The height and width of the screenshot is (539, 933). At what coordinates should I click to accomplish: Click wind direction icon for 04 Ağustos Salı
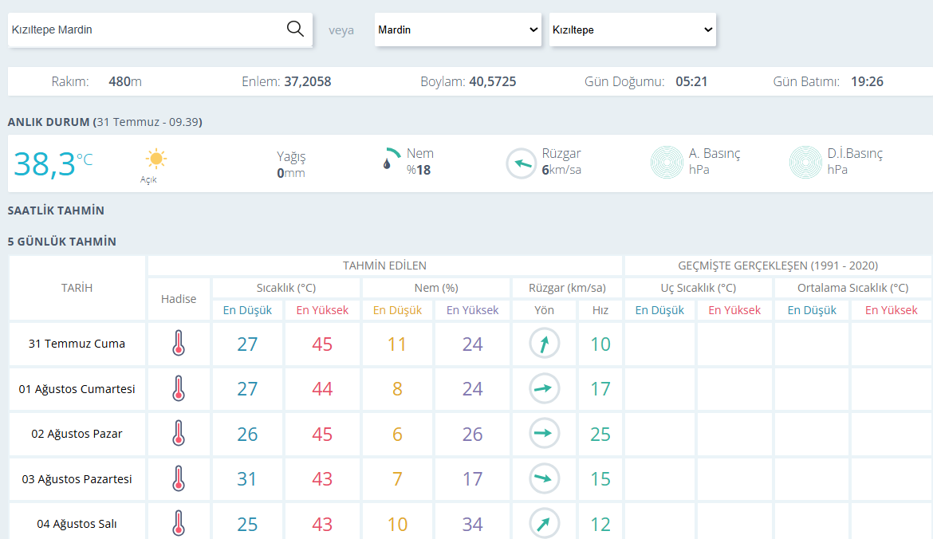[x=545, y=524]
